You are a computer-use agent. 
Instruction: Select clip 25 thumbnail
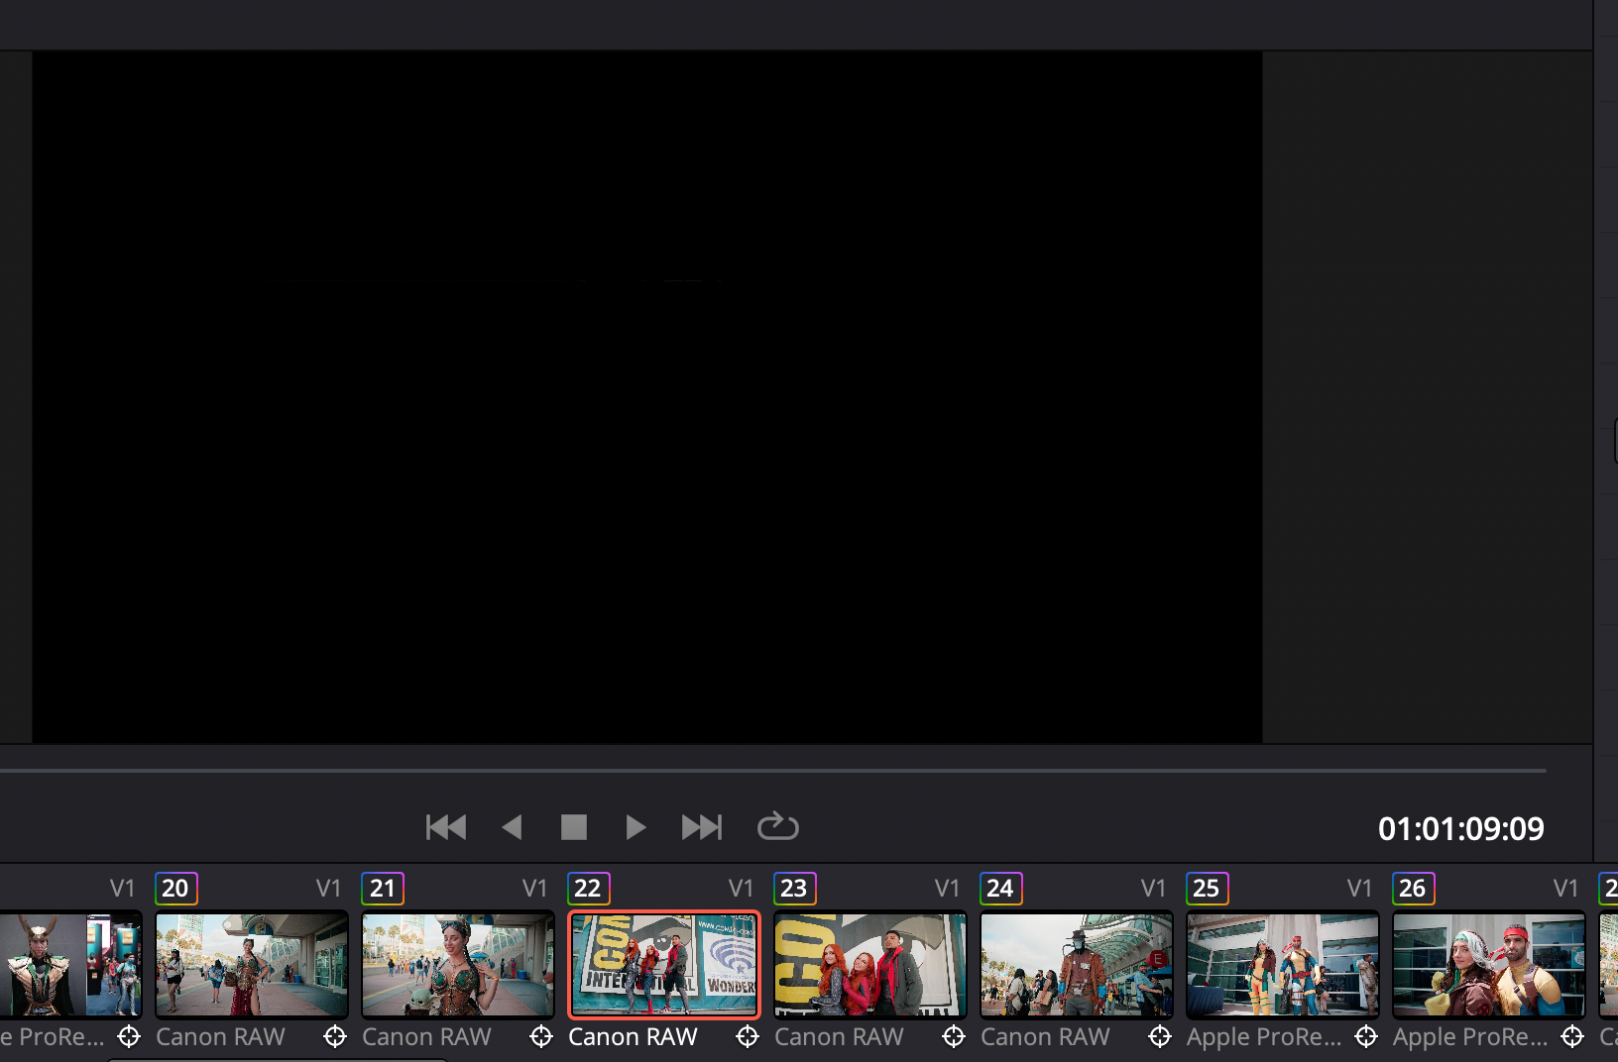point(1283,965)
